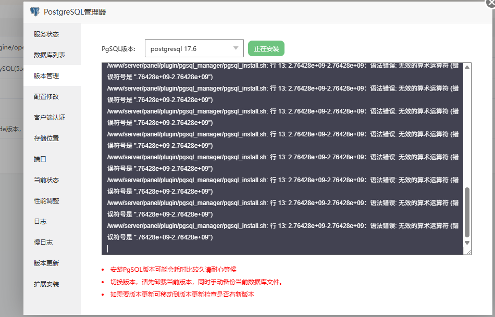This screenshot has width=495, height=317.
Task: Open the 配置修改 tab
Action: tap(52, 96)
